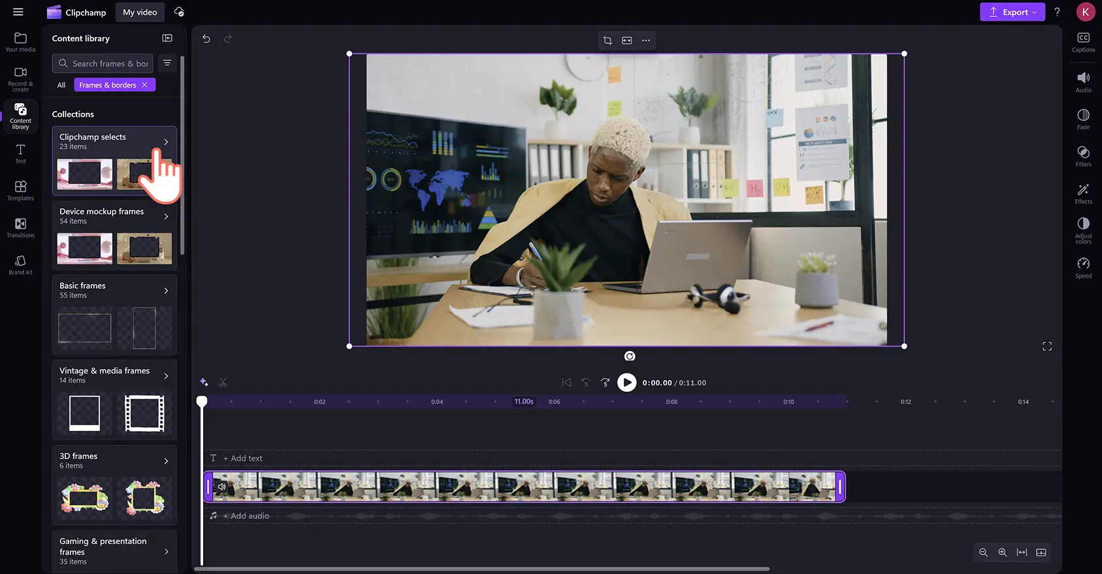Open filter options beside search box
1102x574 pixels.
tap(167, 63)
